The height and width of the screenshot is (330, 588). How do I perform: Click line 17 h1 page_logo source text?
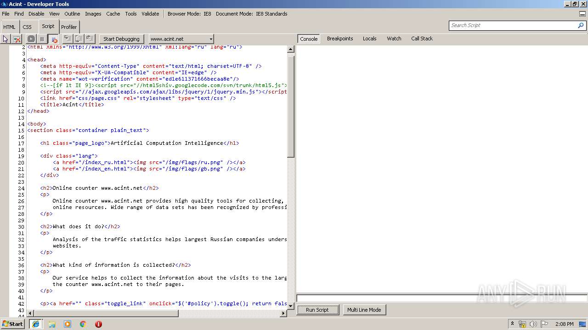click(x=140, y=143)
